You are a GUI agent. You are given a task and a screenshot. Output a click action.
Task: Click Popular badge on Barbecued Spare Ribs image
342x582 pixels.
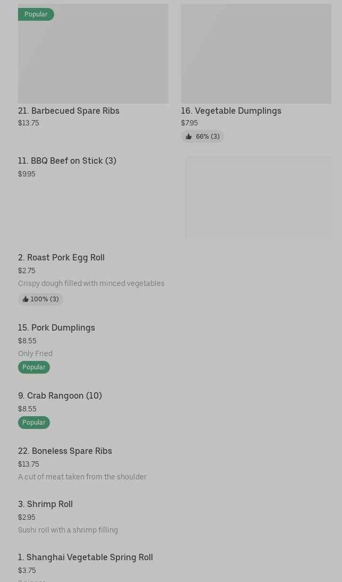tap(36, 14)
